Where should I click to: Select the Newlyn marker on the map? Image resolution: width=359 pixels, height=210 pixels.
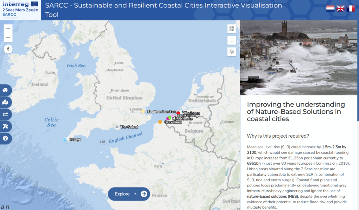(x=65, y=139)
